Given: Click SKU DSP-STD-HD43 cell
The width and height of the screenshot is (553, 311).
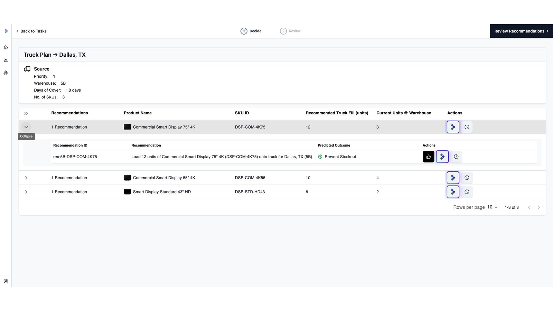Looking at the screenshot, I should 250,192.
